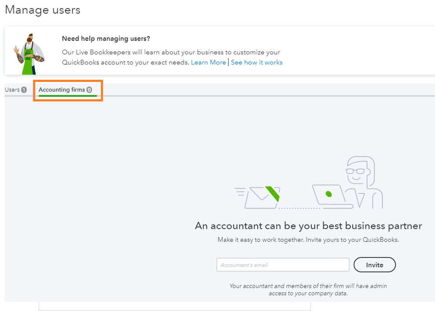Click the accountant with glasses illustration
Screen dimensions: 435x311
[364, 182]
